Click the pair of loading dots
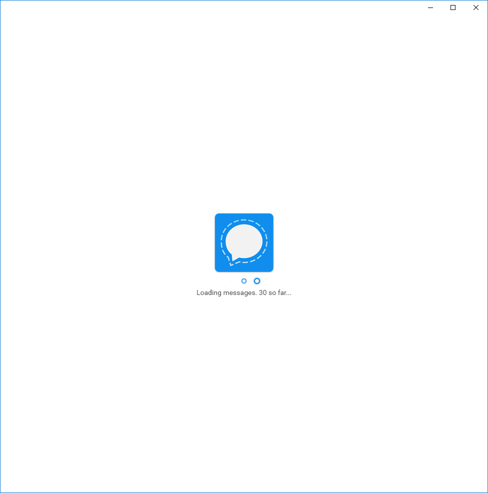Screen dimensions: 488x493 click(250, 281)
